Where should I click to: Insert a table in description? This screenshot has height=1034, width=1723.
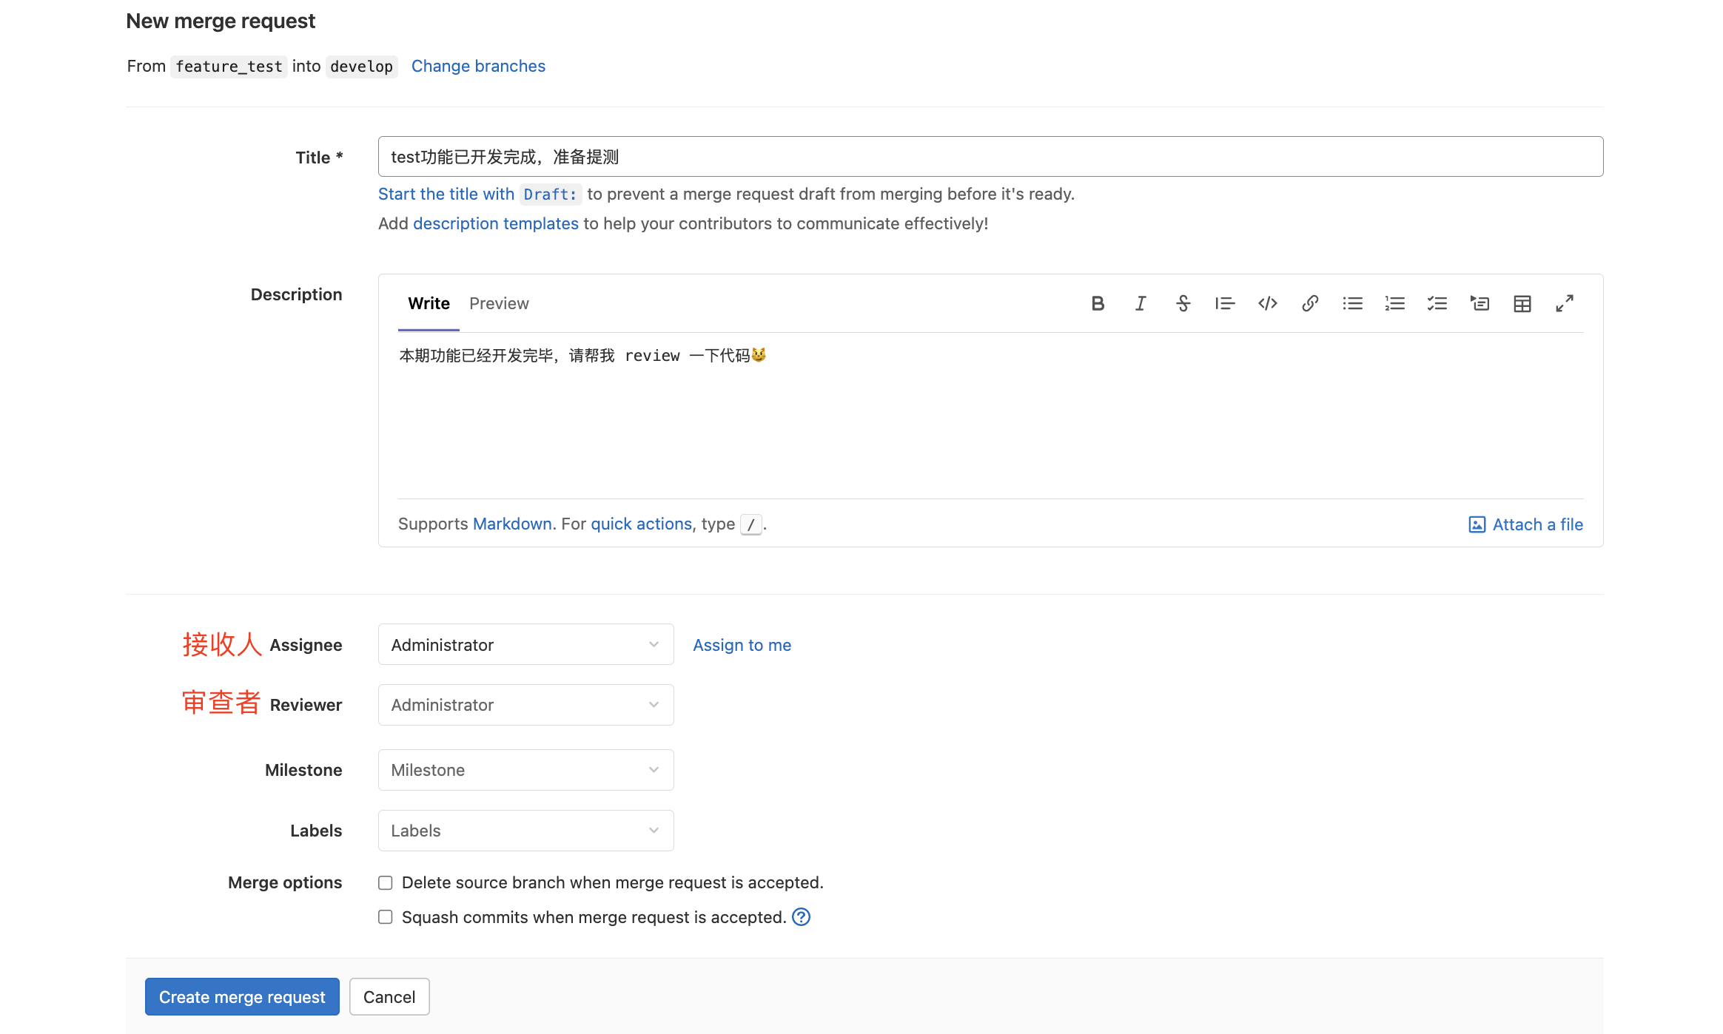(x=1522, y=303)
